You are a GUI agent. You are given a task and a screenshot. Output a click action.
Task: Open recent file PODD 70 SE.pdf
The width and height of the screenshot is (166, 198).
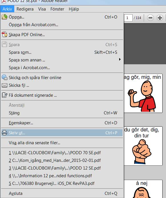[x=62, y=153]
